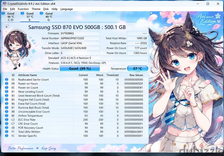Click the status orb for Used Reserved Block Count

[7, 95]
